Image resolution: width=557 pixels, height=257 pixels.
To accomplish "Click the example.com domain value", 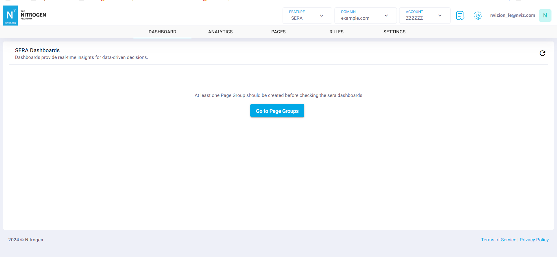I will (355, 18).
